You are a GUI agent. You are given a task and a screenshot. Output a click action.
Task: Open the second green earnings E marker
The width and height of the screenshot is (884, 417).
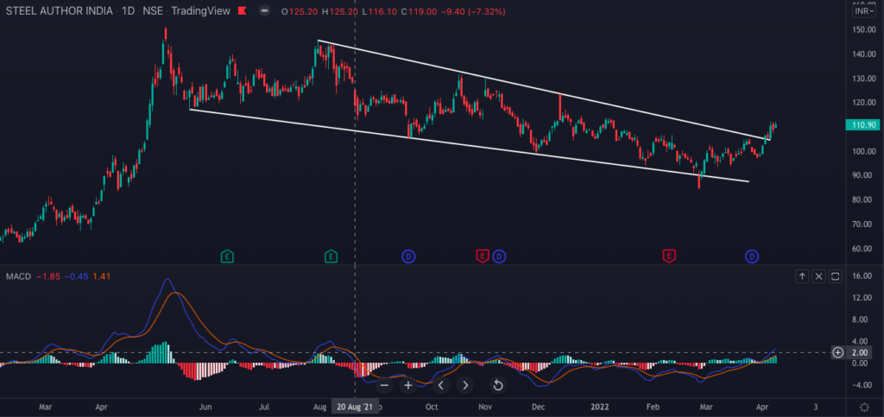click(331, 257)
